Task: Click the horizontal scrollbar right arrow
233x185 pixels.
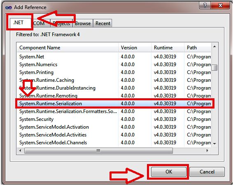Action: click(x=207, y=151)
